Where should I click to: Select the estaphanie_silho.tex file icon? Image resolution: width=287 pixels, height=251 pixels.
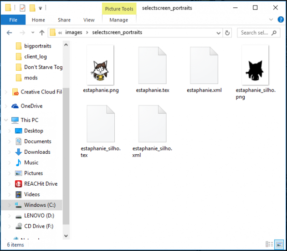pos(101,124)
